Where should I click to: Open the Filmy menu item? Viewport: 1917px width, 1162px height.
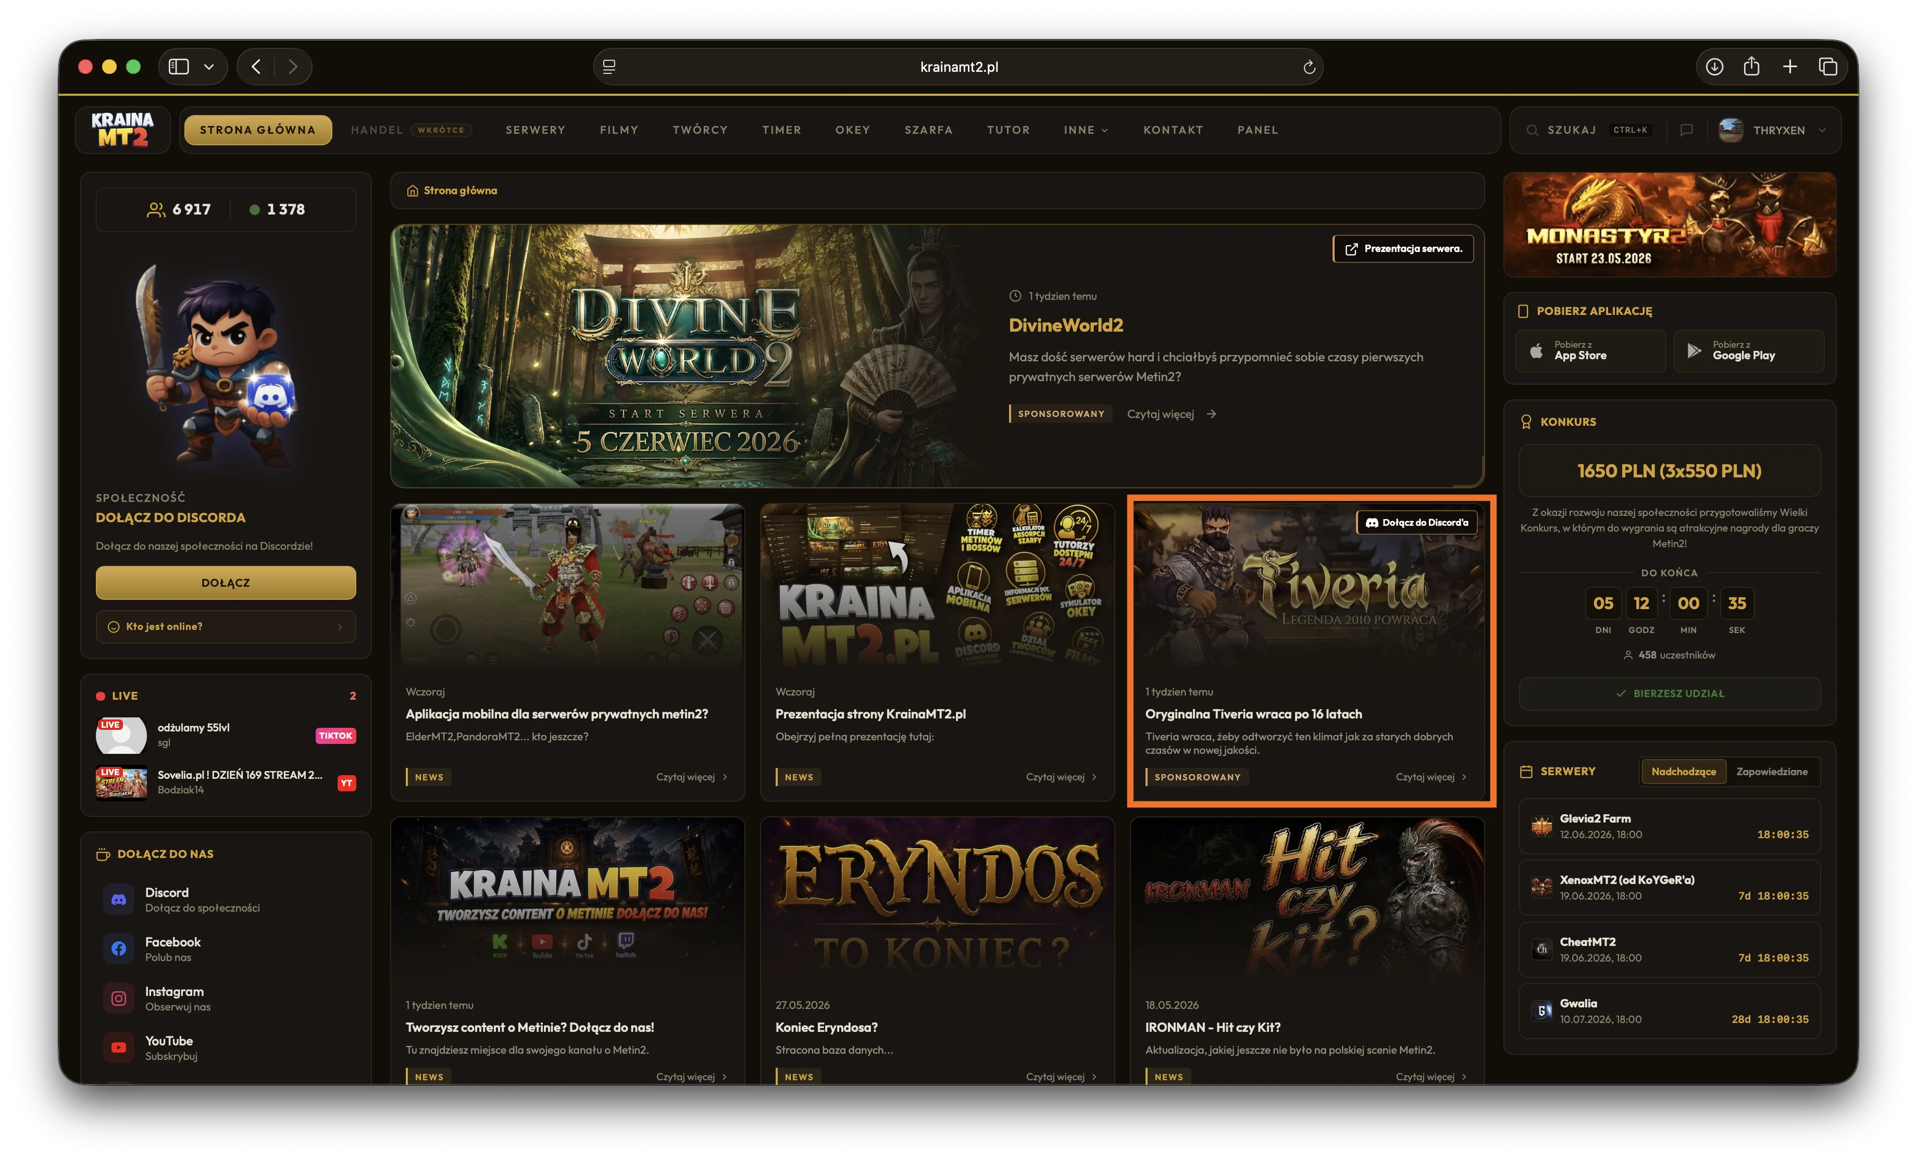(x=618, y=130)
